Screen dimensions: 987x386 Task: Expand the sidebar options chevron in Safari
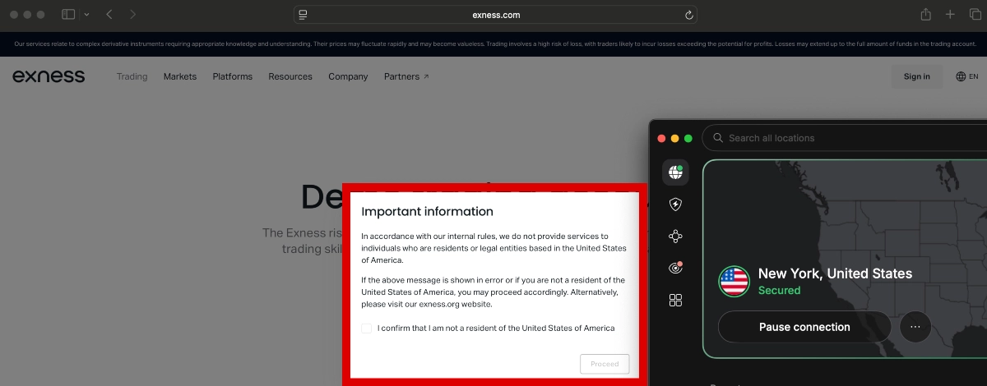point(86,15)
